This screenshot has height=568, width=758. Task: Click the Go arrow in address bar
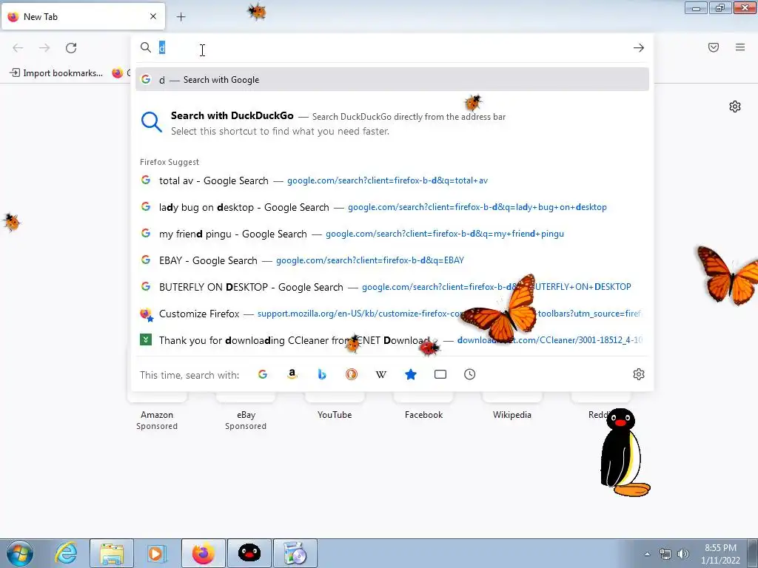pyautogui.click(x=639, y=48)
